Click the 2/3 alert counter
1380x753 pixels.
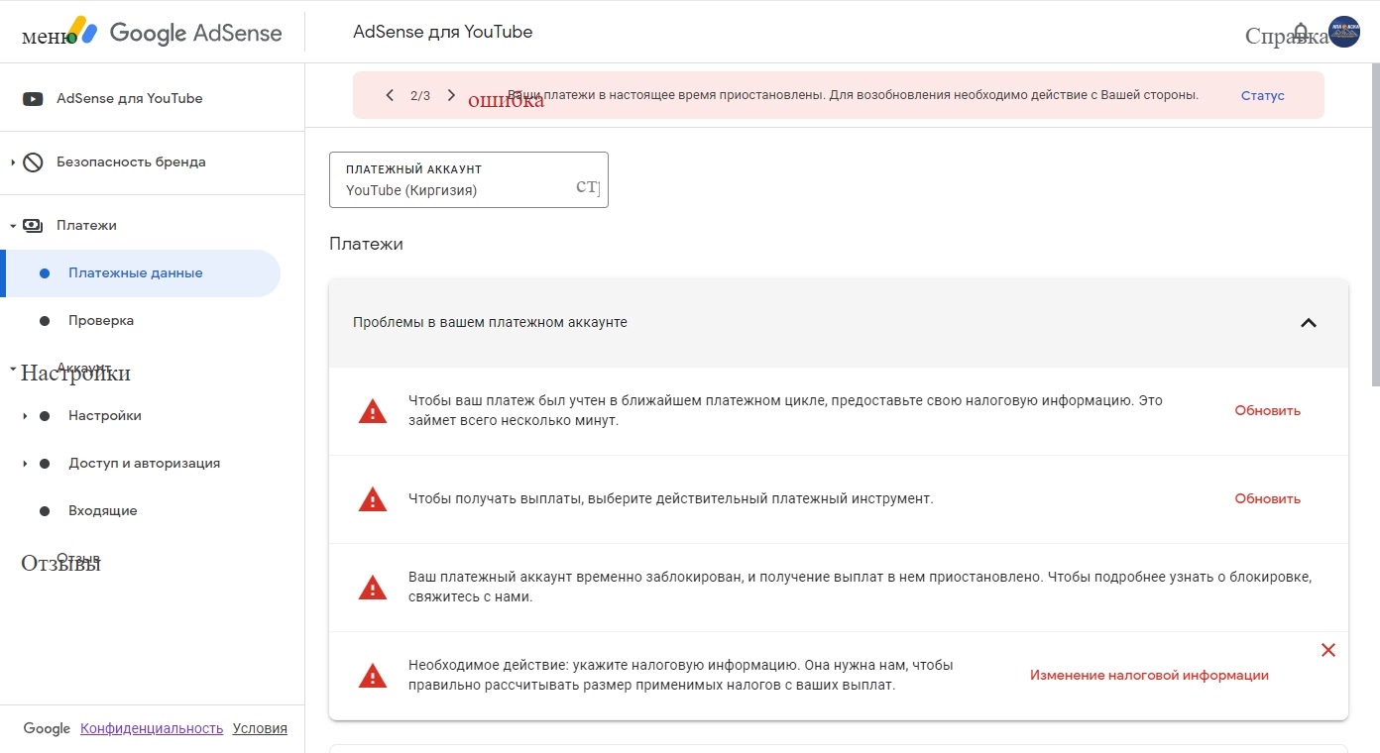420,96
